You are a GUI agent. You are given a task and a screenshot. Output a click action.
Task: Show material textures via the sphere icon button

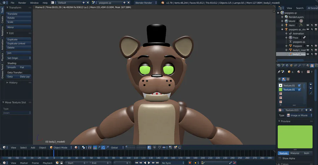(x=284, y=79)
